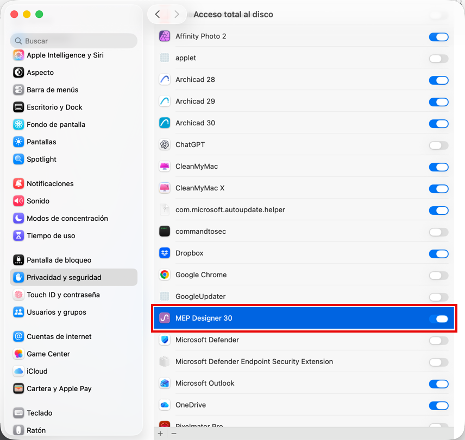
Task: Turn on the ChatGPT toggle
Action: coord(438,145)
